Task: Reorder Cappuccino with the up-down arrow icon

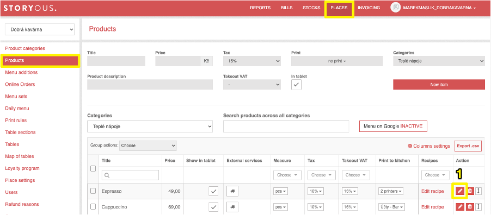Action: pos(478,206)
